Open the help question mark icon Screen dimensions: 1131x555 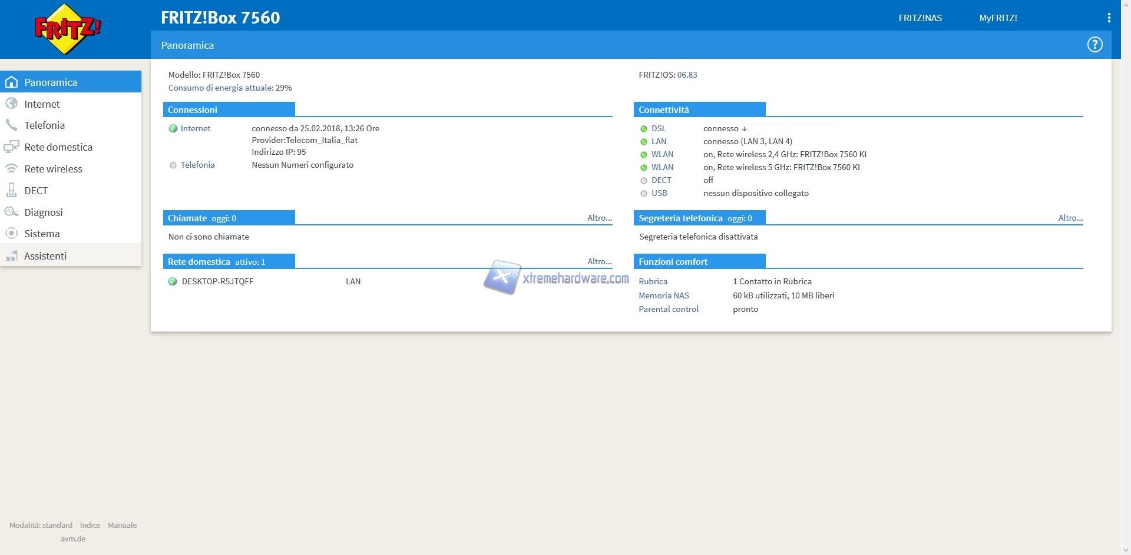(x=1094, y=45)
